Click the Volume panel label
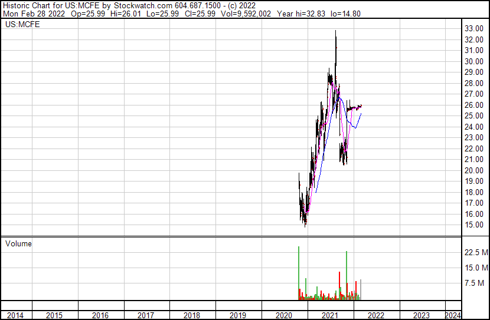Viewport: 490px width, 320px height. click(x=18, y=243)
